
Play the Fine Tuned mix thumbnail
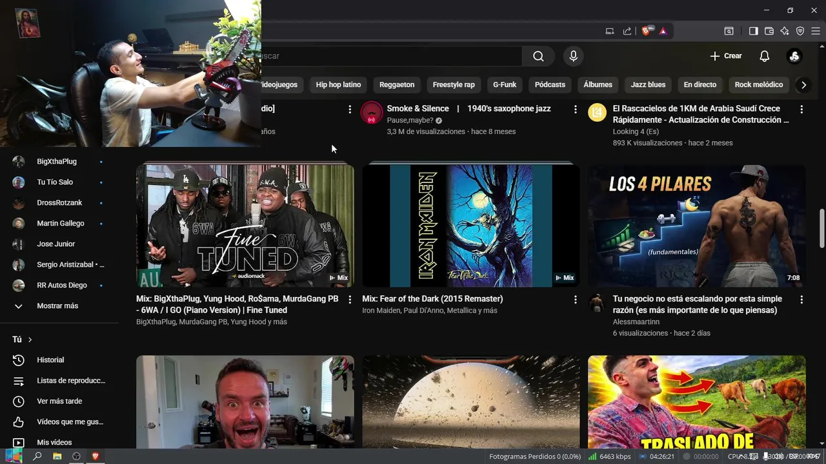245,226
